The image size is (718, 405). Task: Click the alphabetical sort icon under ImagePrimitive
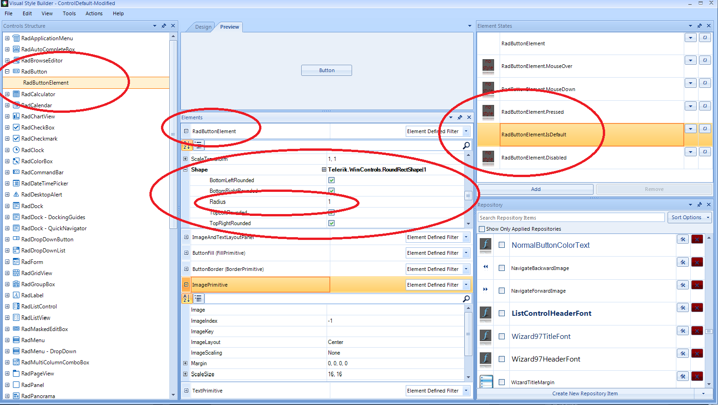[187, 298]
